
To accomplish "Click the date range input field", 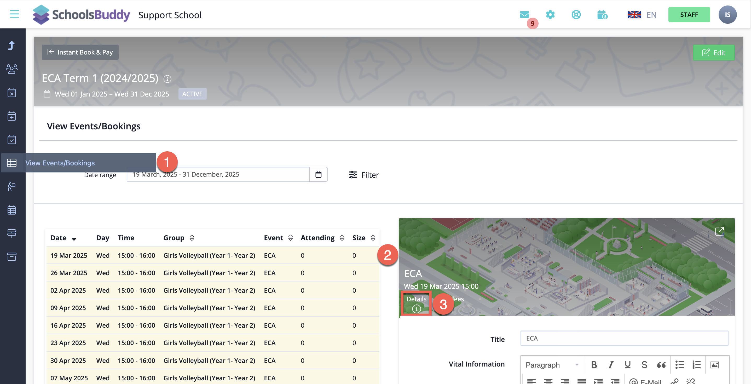I will pos(218,174).
